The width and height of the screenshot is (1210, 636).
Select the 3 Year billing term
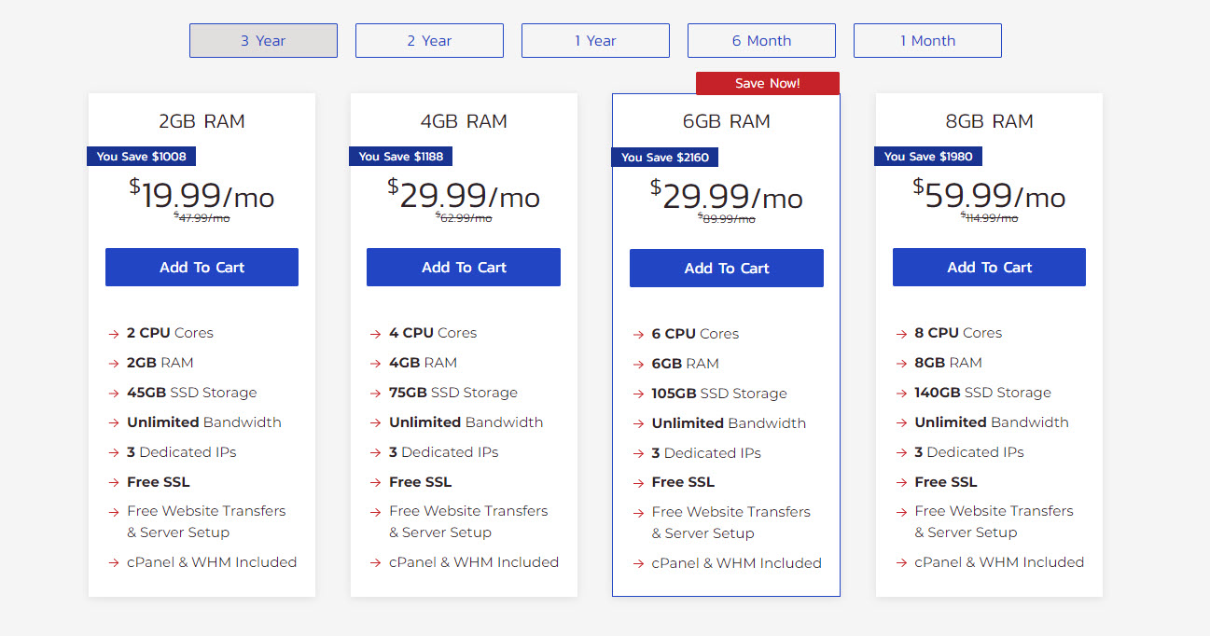pos(263,41)
